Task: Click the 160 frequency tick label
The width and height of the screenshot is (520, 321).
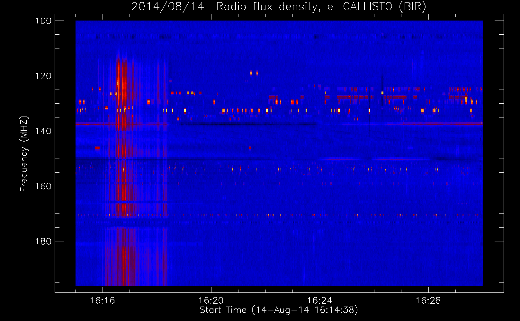Action: pyautogui.click(x=43, y=186)
